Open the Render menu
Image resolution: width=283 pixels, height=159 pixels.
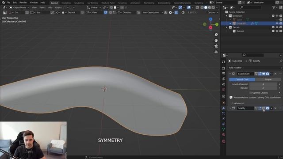23,3
